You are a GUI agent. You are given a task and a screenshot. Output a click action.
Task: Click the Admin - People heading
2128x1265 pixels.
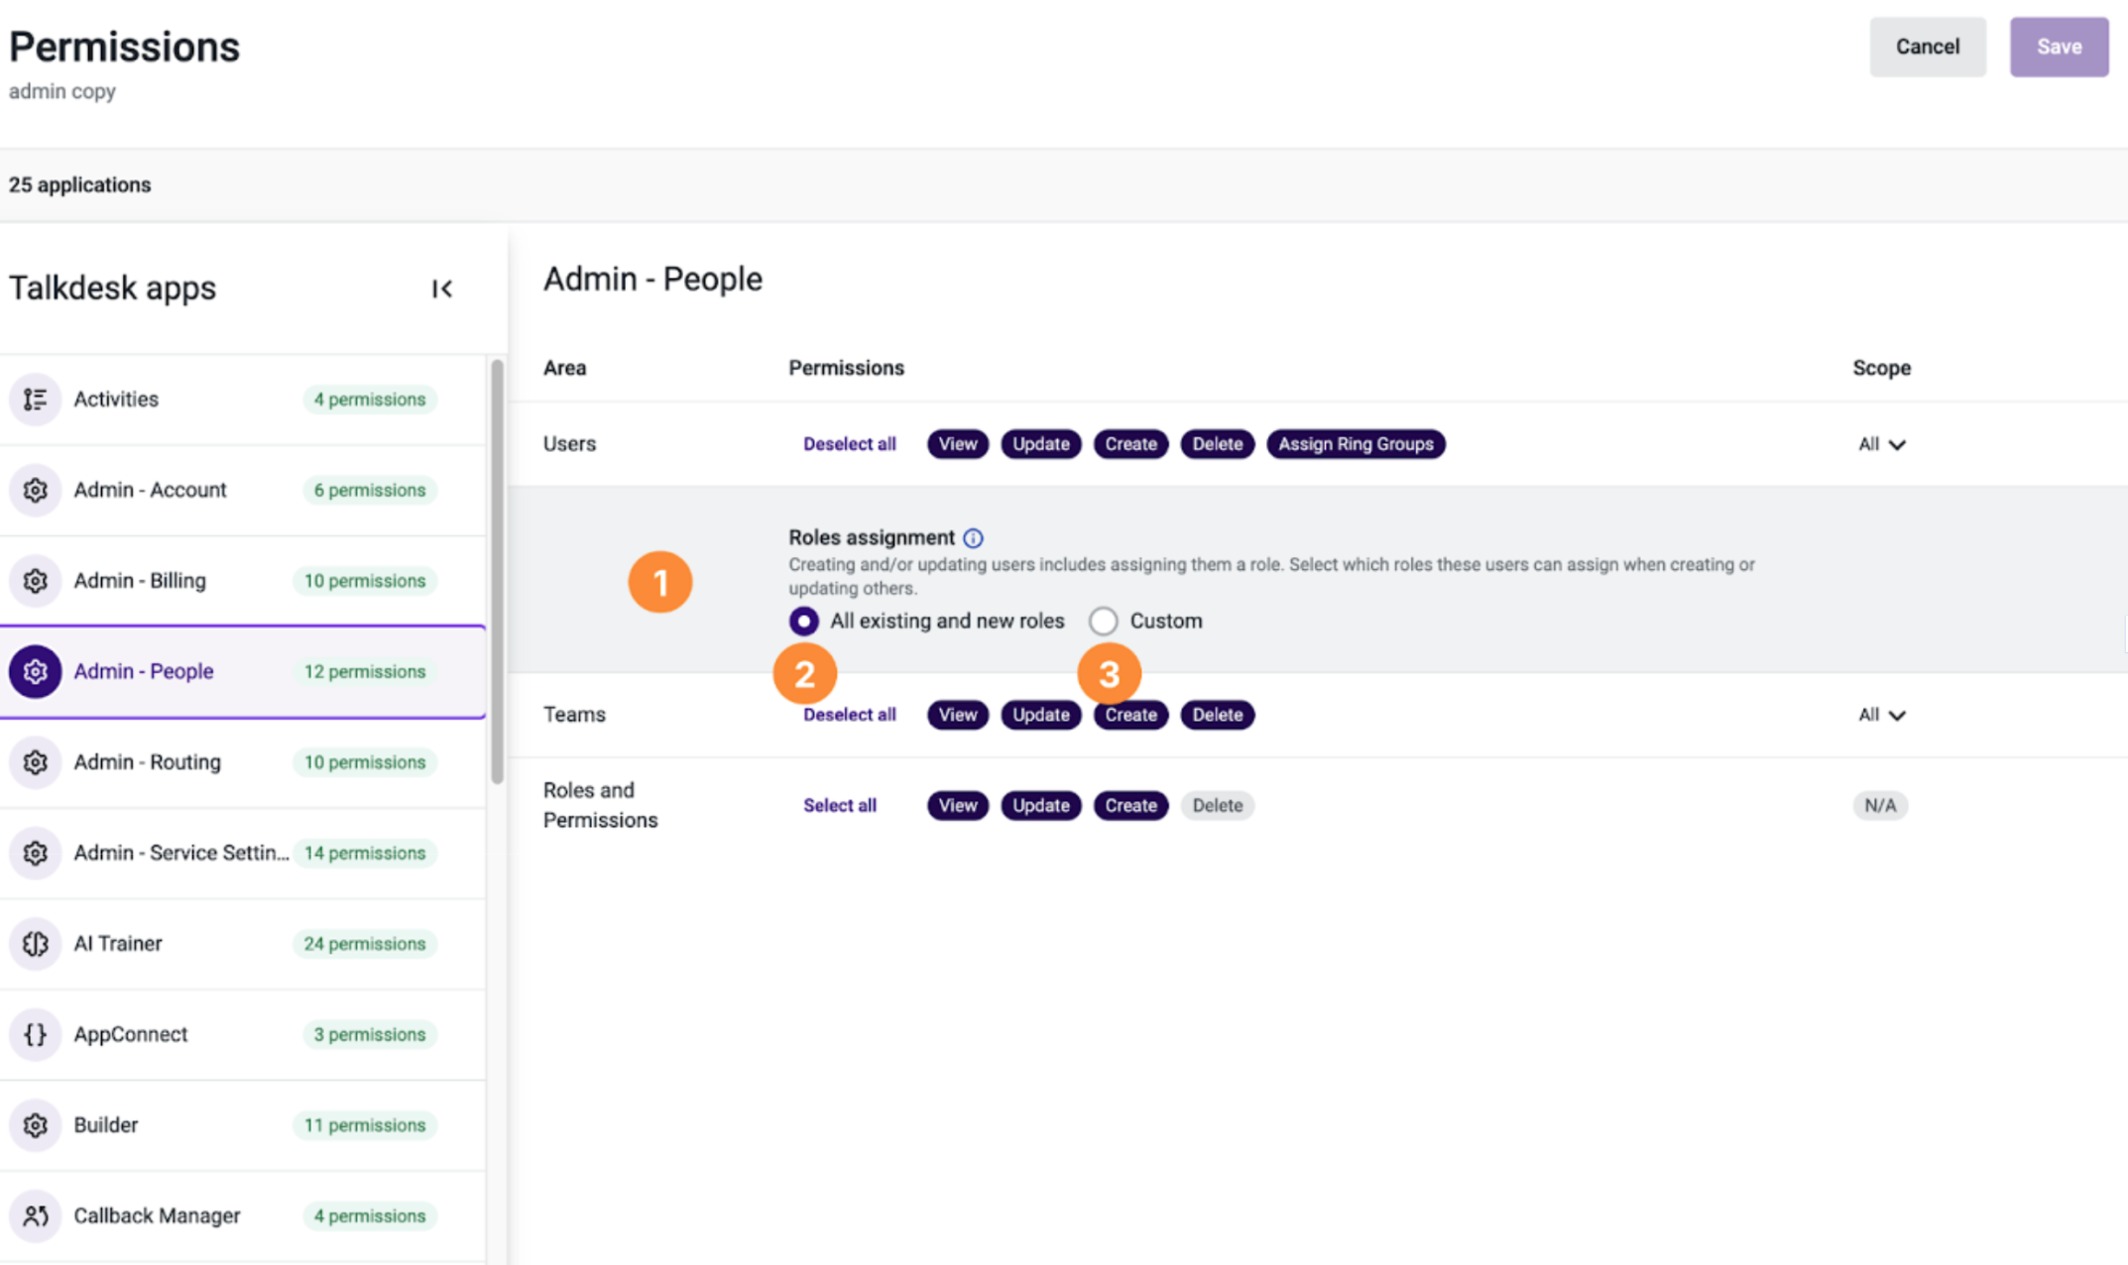(x=652, y=280)
